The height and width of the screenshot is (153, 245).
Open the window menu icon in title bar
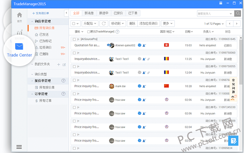pos(221,3)
